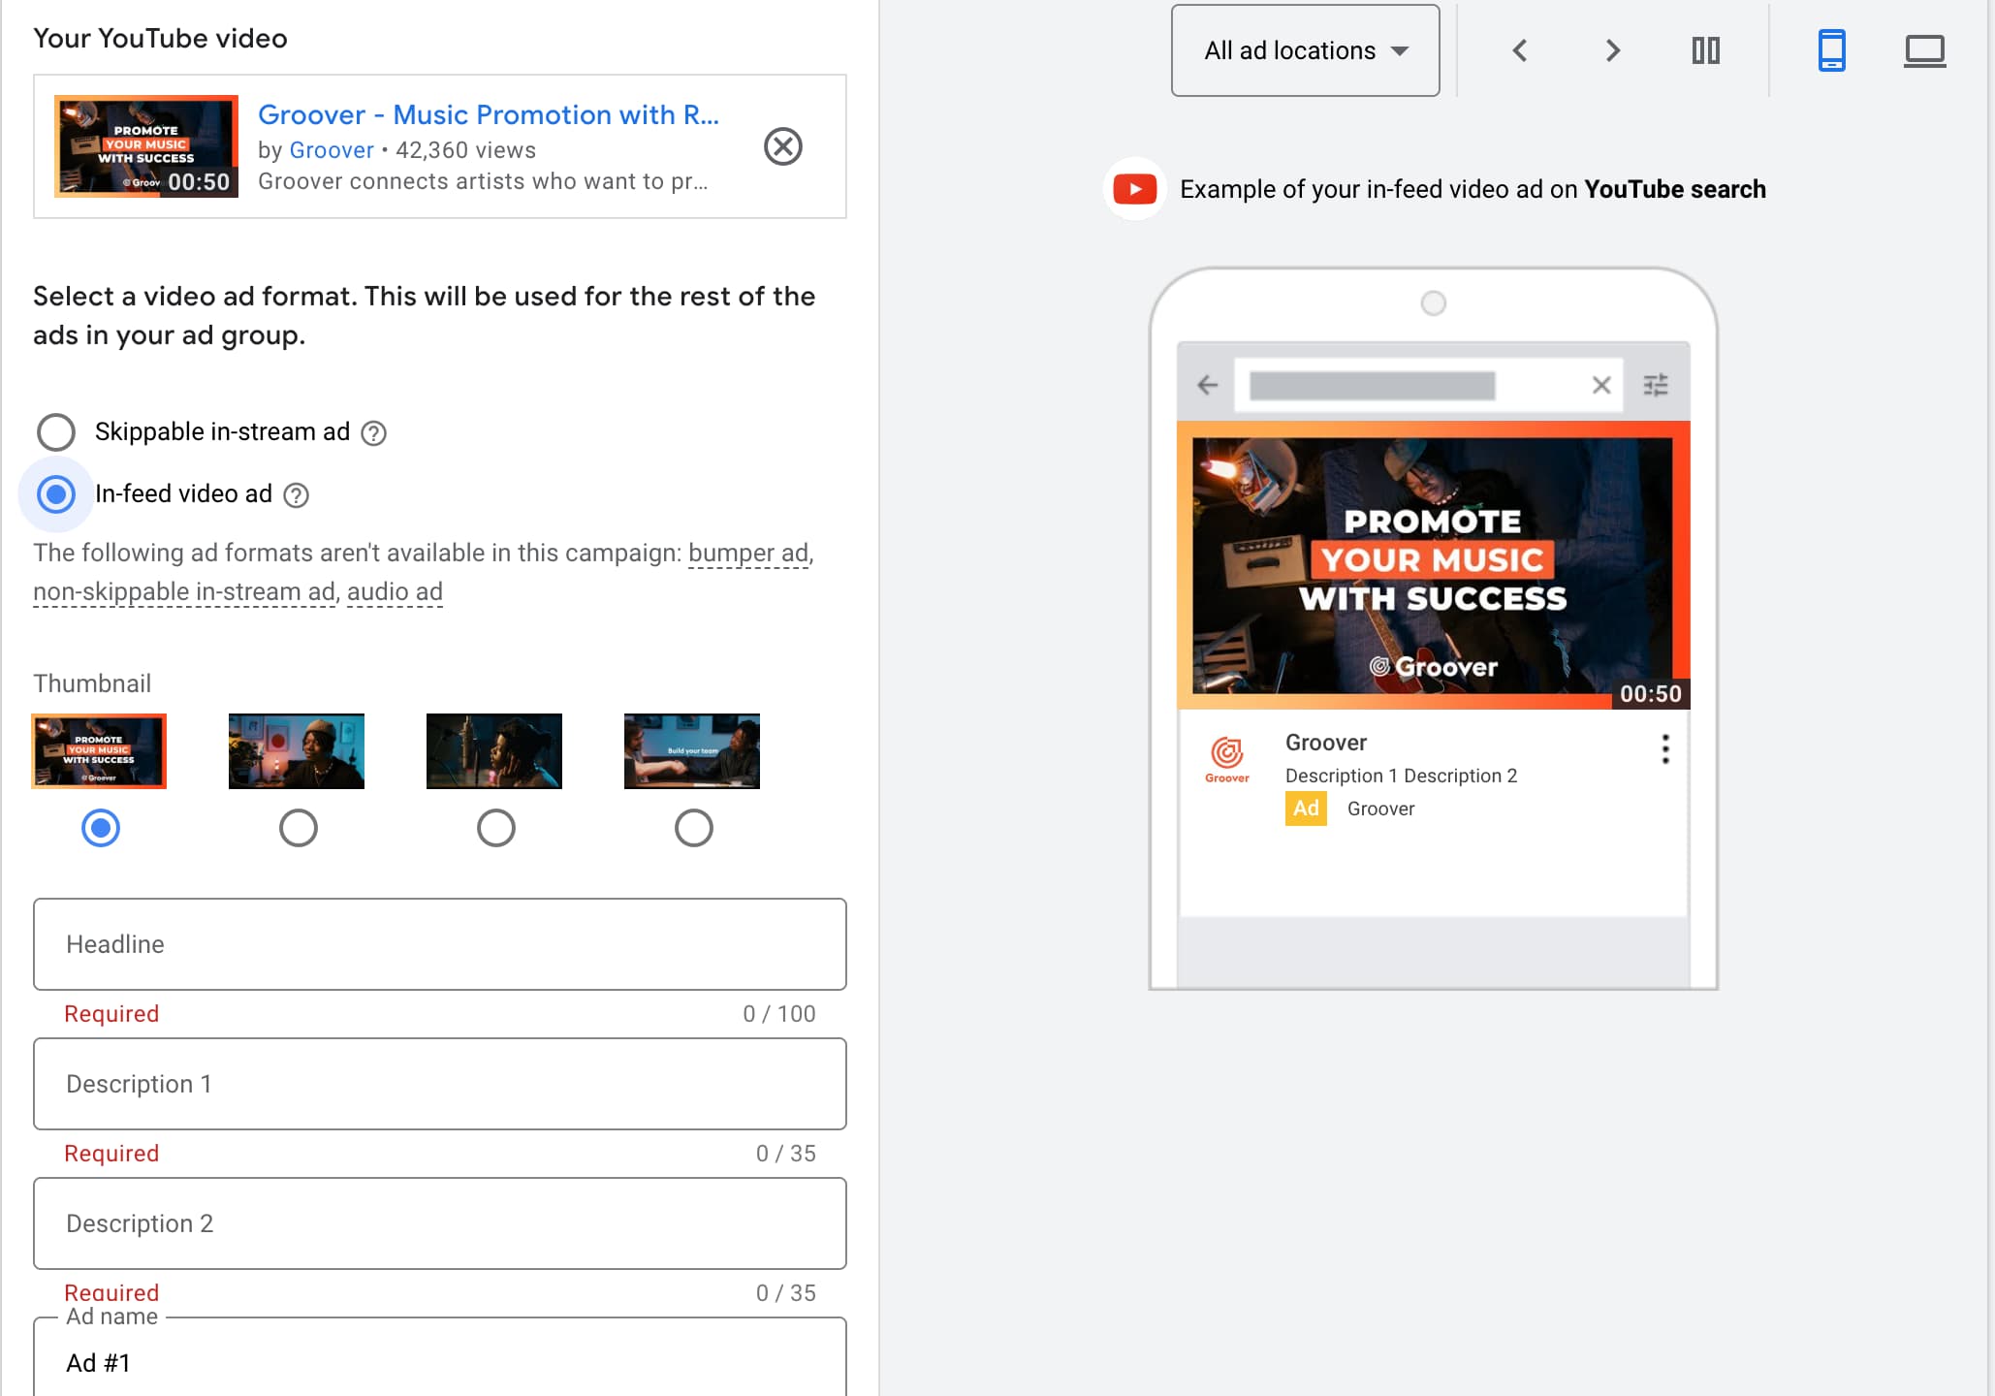Open help for In-feed video ad
1995x1396 pixels.
coord(296,495)
